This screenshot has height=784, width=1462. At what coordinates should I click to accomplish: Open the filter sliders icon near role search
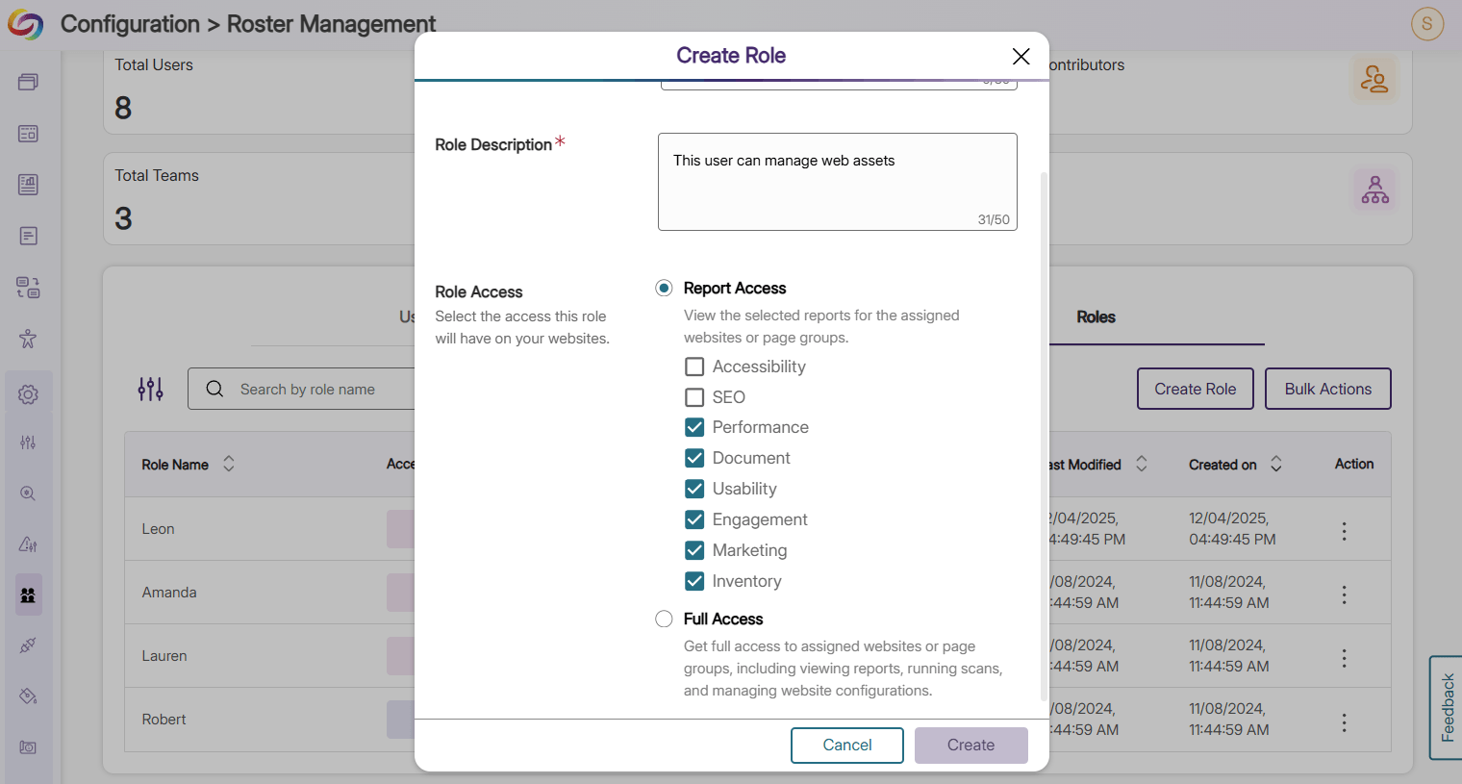point(150,389)
